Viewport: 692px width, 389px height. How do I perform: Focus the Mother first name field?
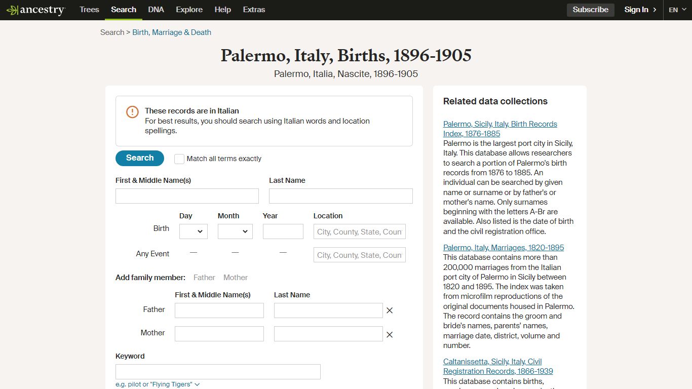click(x=219, y=334)
